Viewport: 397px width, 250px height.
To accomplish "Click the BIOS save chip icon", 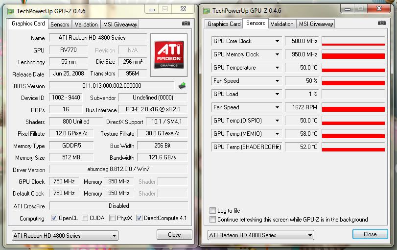I will [182, 86].
